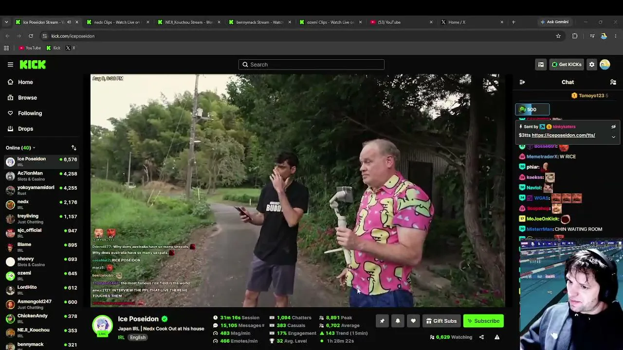Report the stream with the warning triangle icon
The image size is (623, 350).
497,337
